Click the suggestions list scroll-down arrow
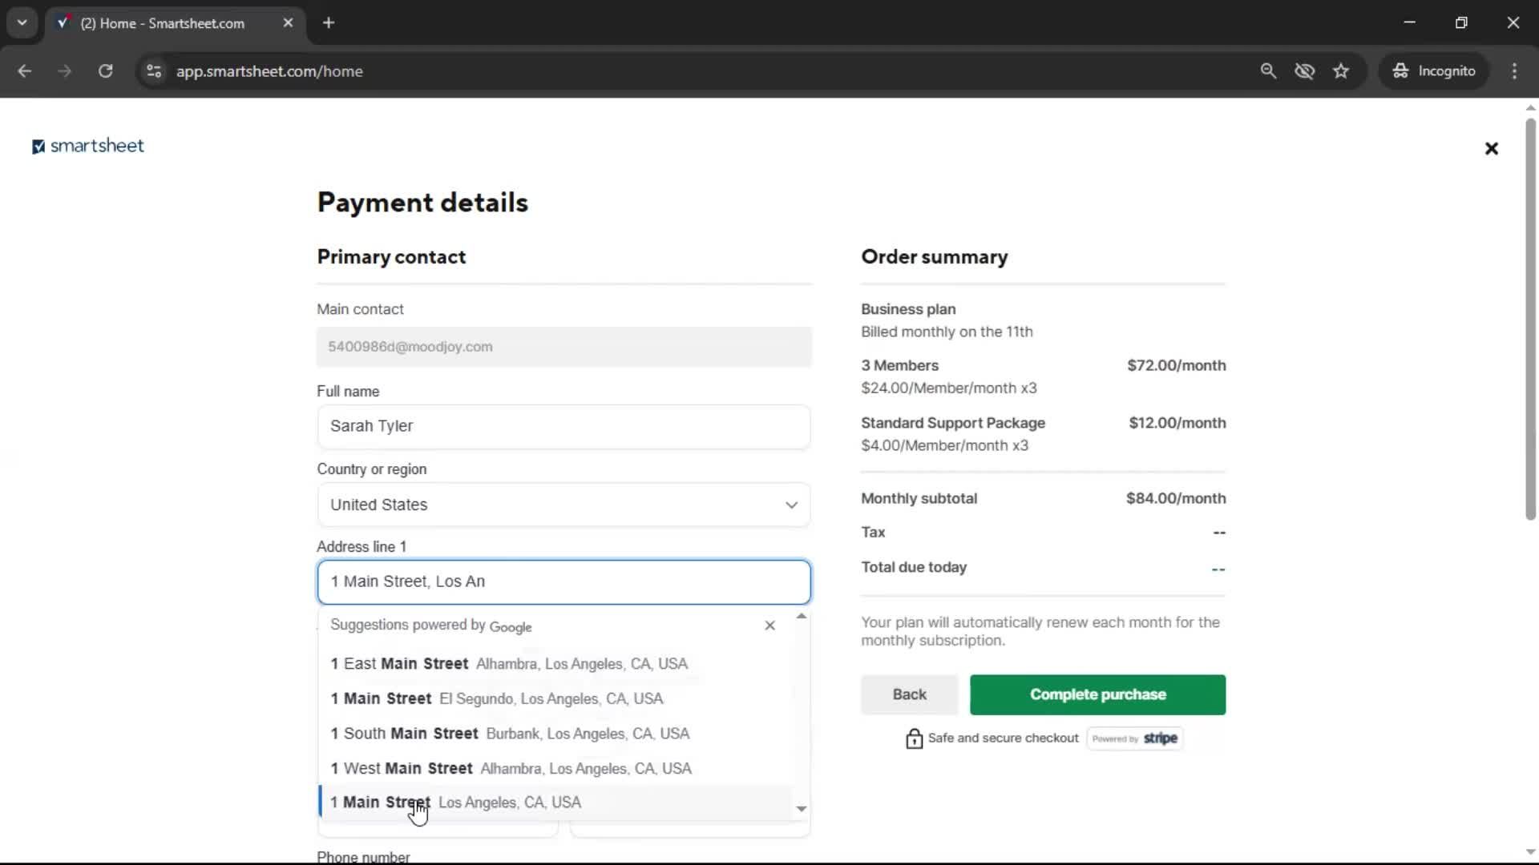The height and width of the screenshot is (865, 1539). (x=801, y=810)
